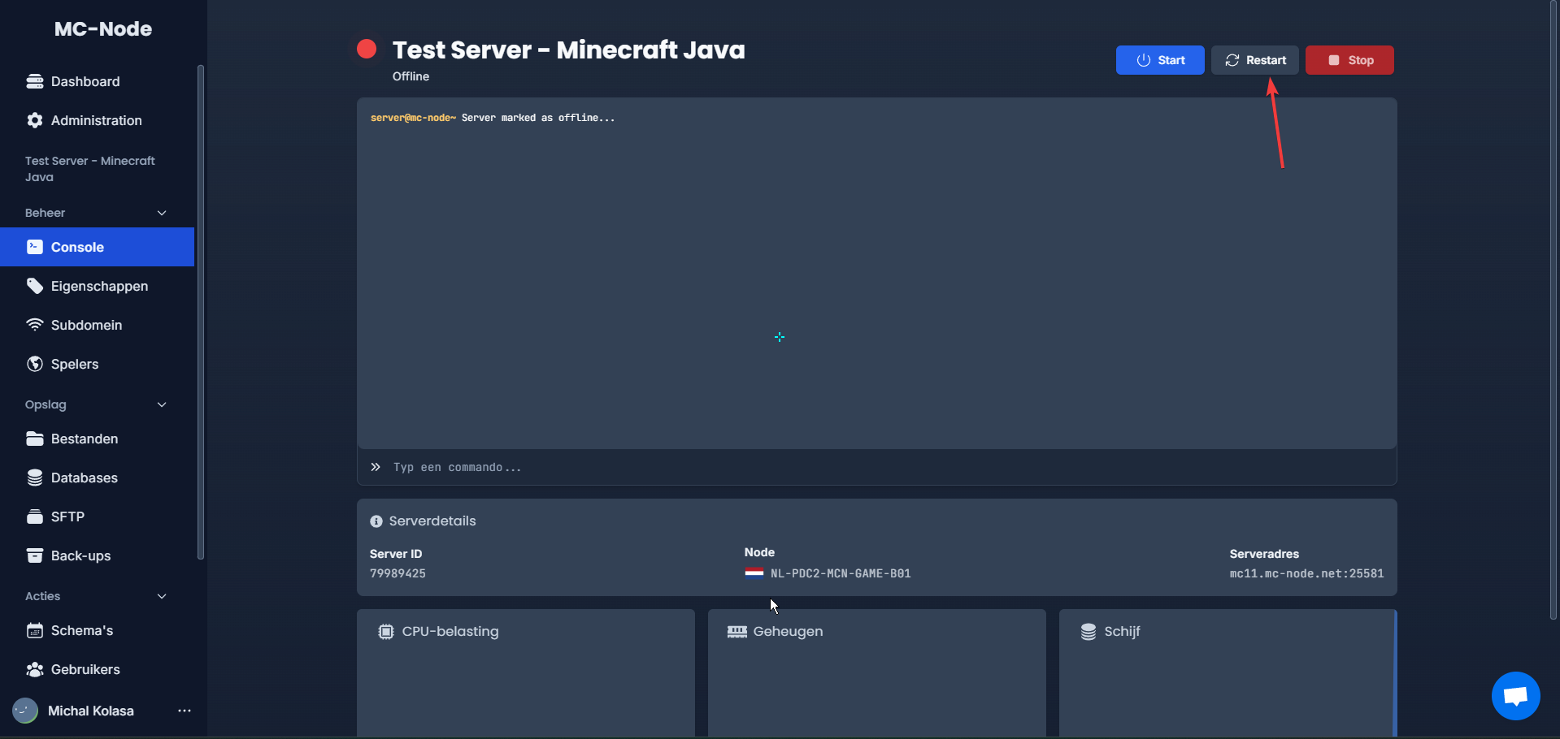Click server ID 79989425
The height and width of the screenshot is (739, 1560).
398,573
